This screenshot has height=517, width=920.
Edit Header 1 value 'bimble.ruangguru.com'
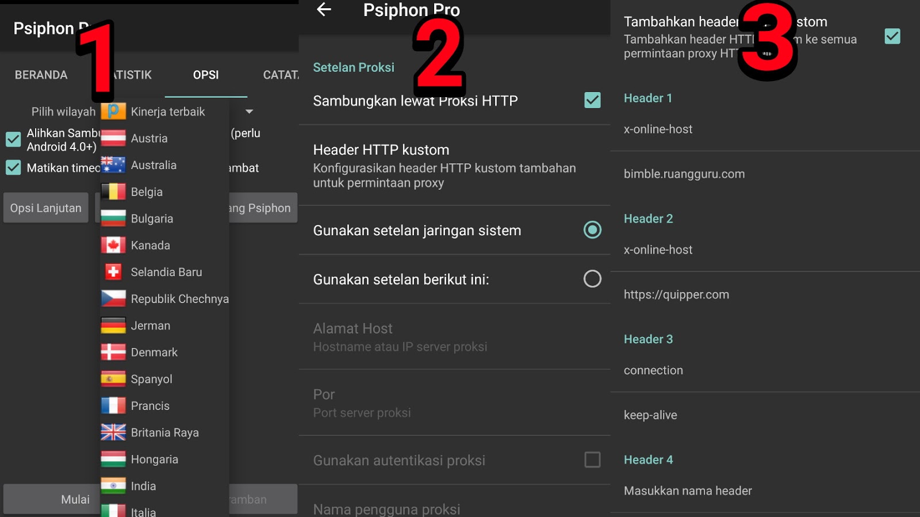pos(765,174)
